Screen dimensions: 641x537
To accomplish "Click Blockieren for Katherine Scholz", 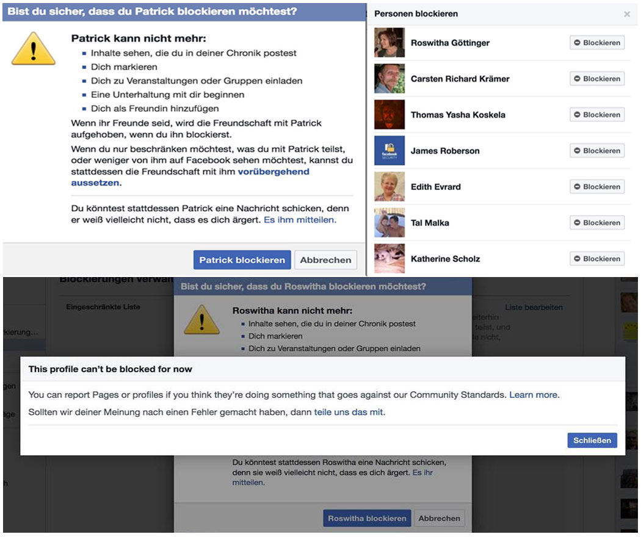I will click(x=597, y=258).
